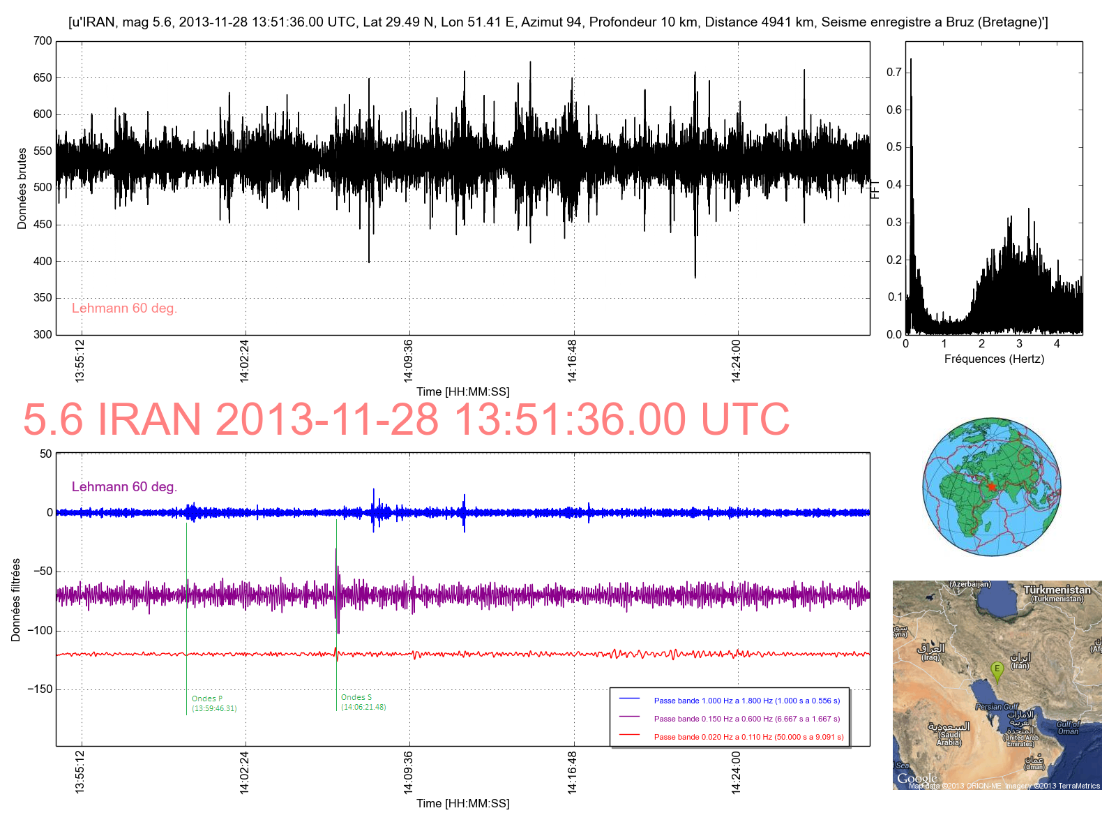
Task: Select legend entry Passe bande 0.020 Hz
Action: [x=748, y=737]
